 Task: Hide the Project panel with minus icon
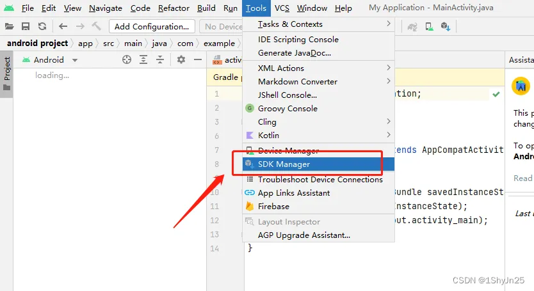coord(198,60)
